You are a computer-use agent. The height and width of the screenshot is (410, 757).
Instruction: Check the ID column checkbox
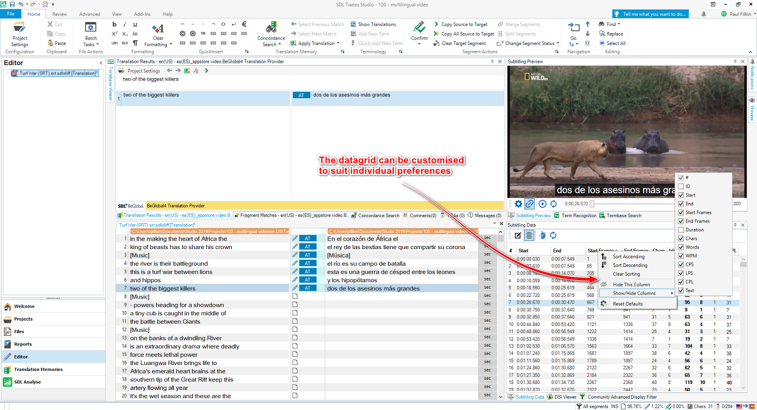pos(681,186)
